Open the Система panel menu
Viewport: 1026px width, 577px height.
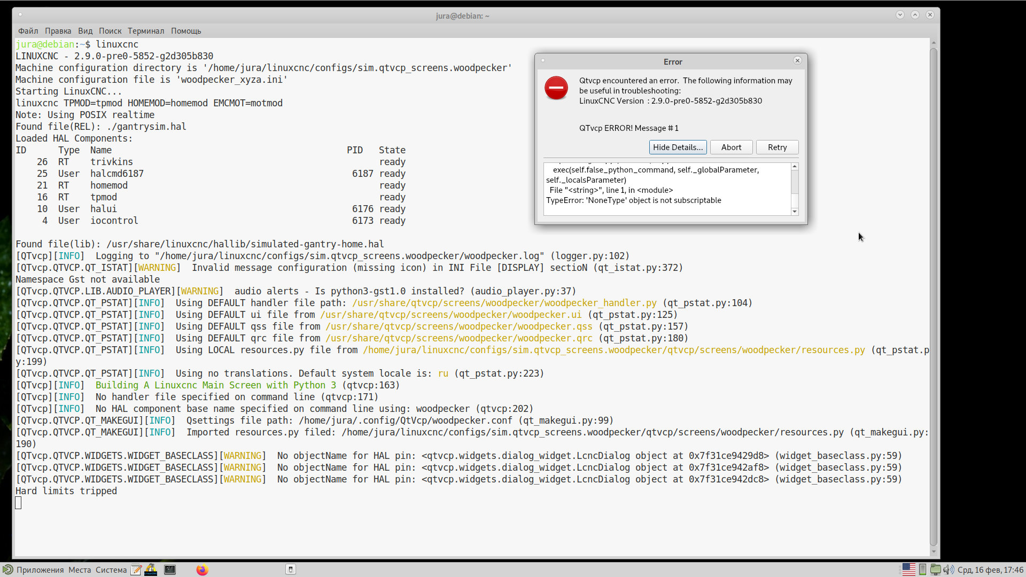tap(111, 570)
